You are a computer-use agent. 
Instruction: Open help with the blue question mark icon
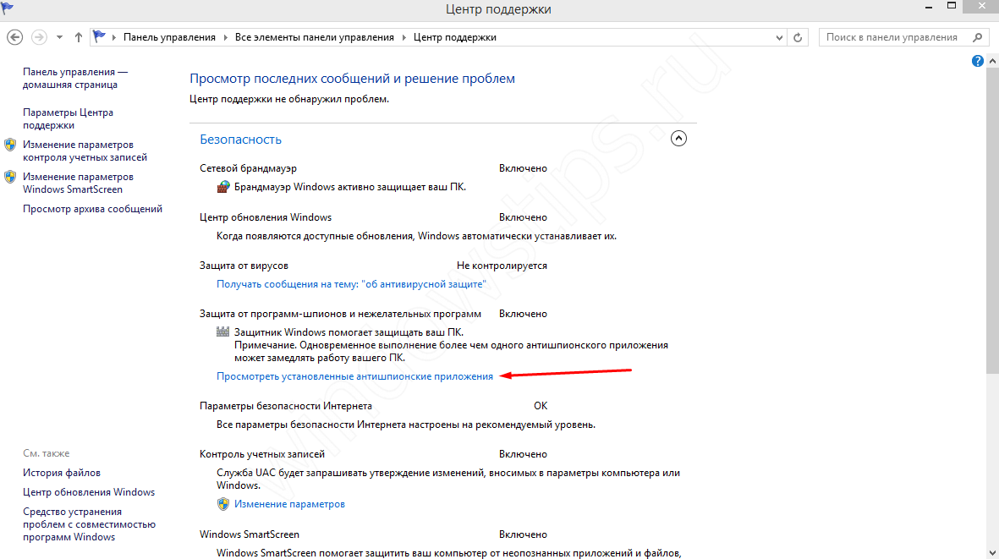tap(978, 62)
